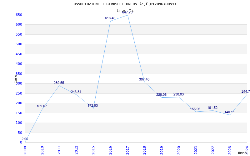Click the 50 y-axis tick label

20,133
